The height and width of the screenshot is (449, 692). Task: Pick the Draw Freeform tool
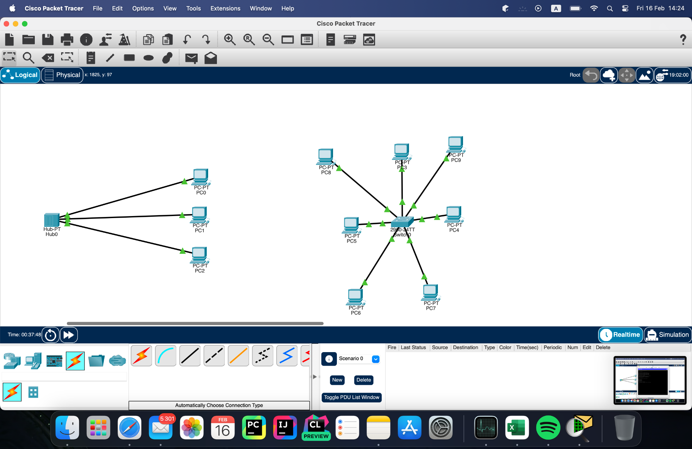point(168,58)
